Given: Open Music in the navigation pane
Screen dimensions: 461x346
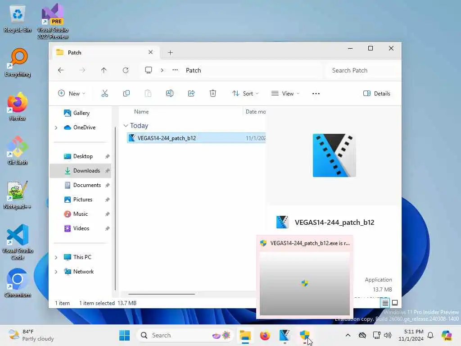Looking at the screenshot, I should pos(81,214).
